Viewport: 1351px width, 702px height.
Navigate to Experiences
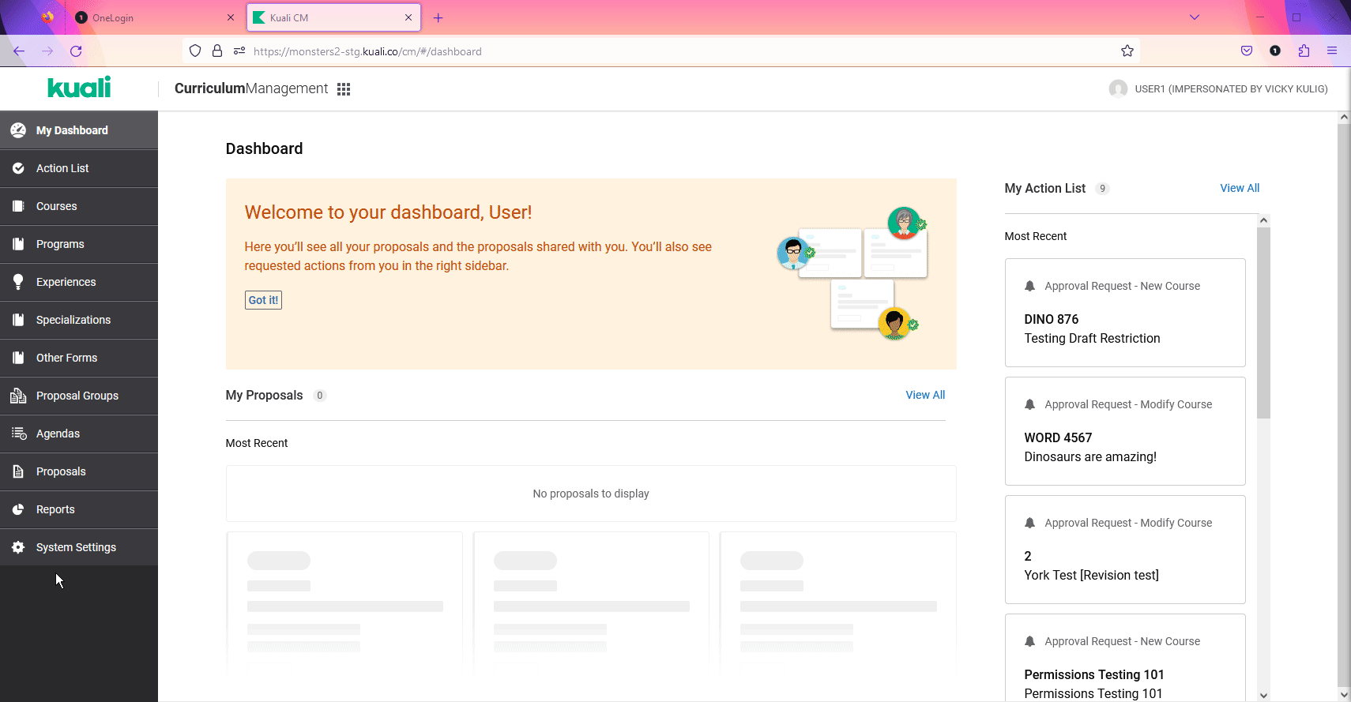tap(79, 282)
